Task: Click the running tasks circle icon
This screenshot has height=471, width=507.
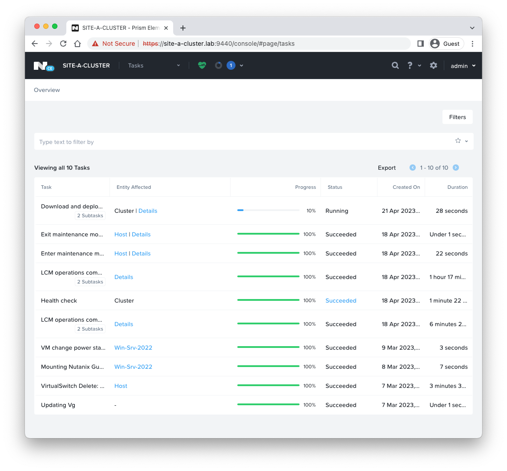Action: click(218, 65)
